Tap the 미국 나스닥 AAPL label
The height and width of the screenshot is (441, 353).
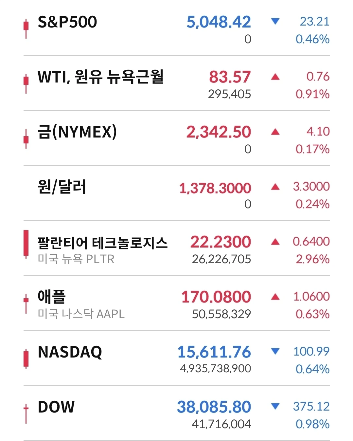point(81,314)
